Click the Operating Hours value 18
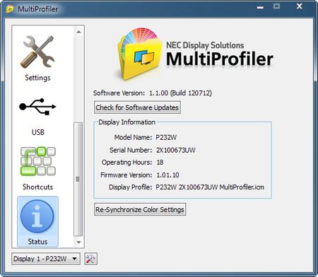 pos(160,163)
